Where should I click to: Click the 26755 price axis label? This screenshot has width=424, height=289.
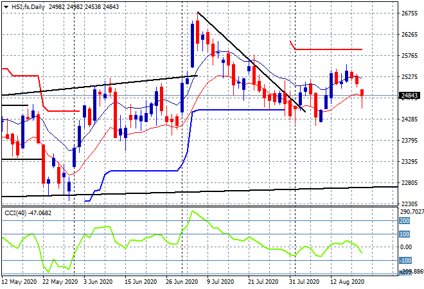409,13
